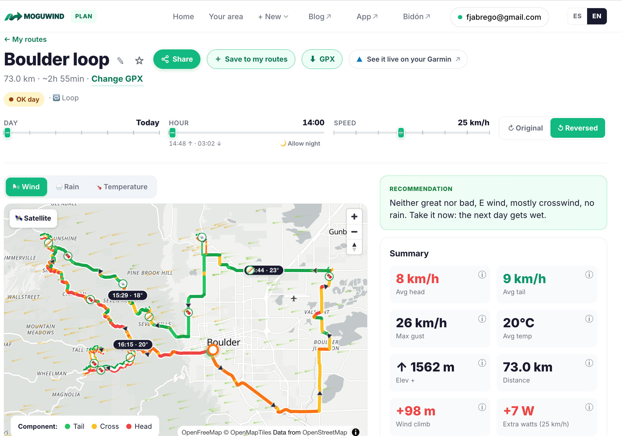Enable Allow night option
622x436 pixels.
[x=300, y=144]
